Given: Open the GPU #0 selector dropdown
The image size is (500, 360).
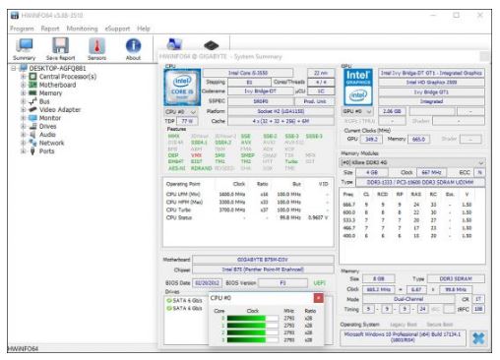Looking at the screenshot, I should point(357,111).
